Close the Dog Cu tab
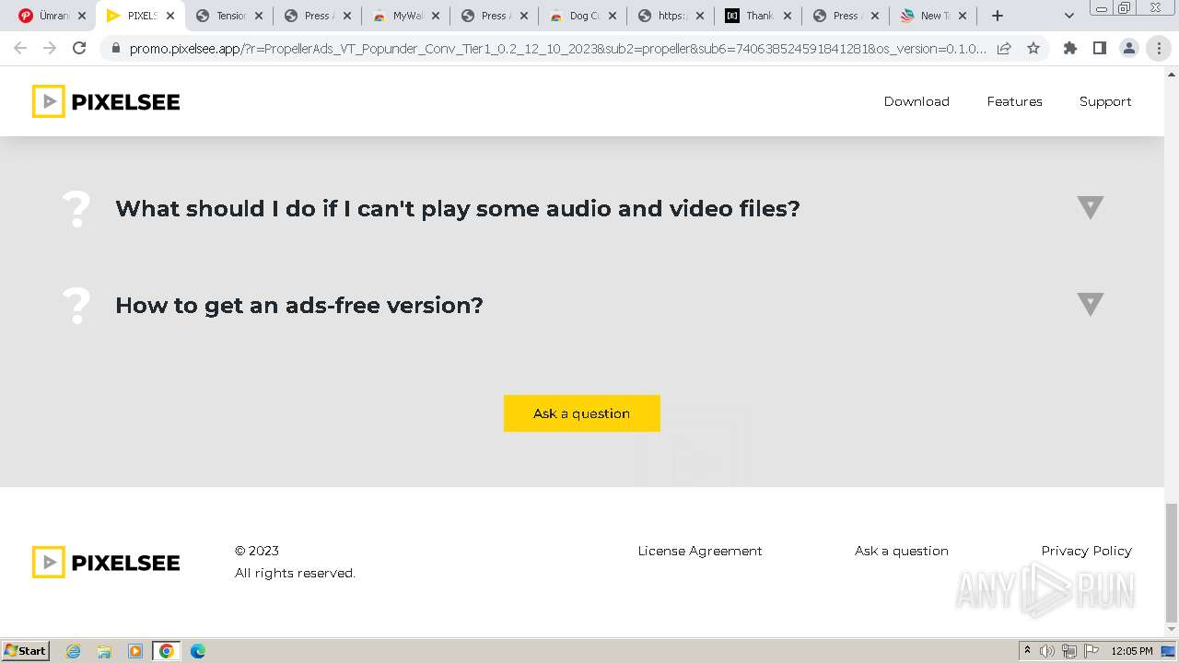The image size is (1179, 663). coord(613,16)
